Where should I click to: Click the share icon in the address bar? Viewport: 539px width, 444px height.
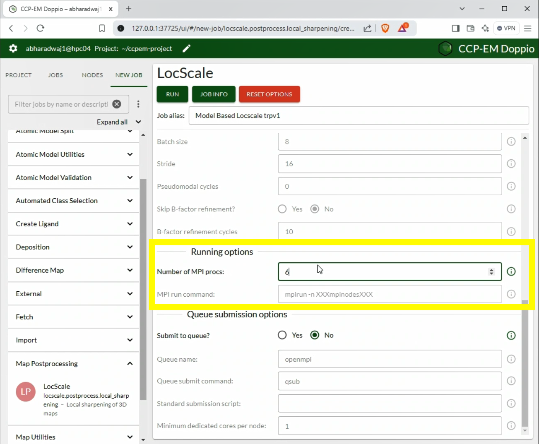click(367, 28)
